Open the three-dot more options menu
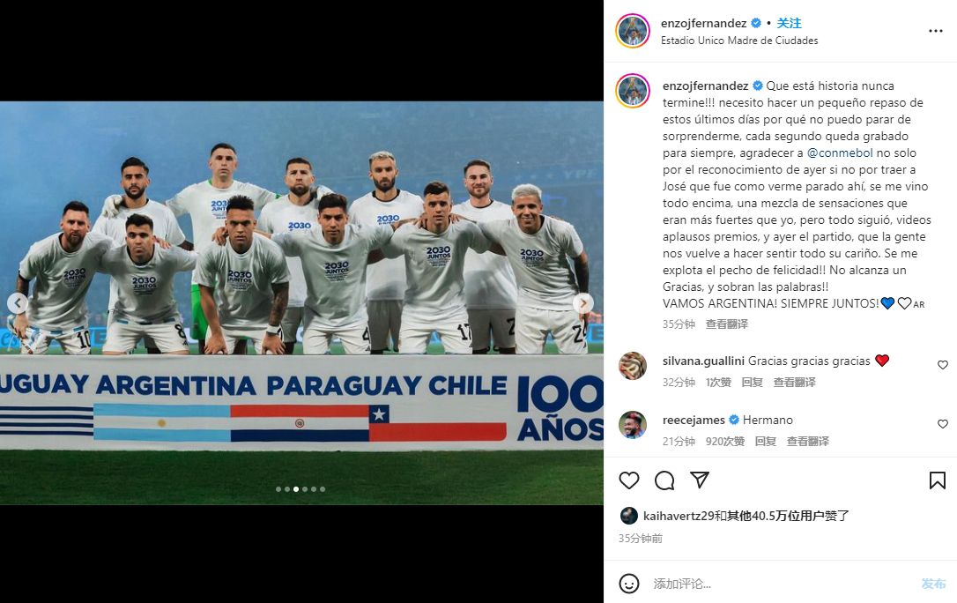Screen dimensions: 957x603 [935, 31]
